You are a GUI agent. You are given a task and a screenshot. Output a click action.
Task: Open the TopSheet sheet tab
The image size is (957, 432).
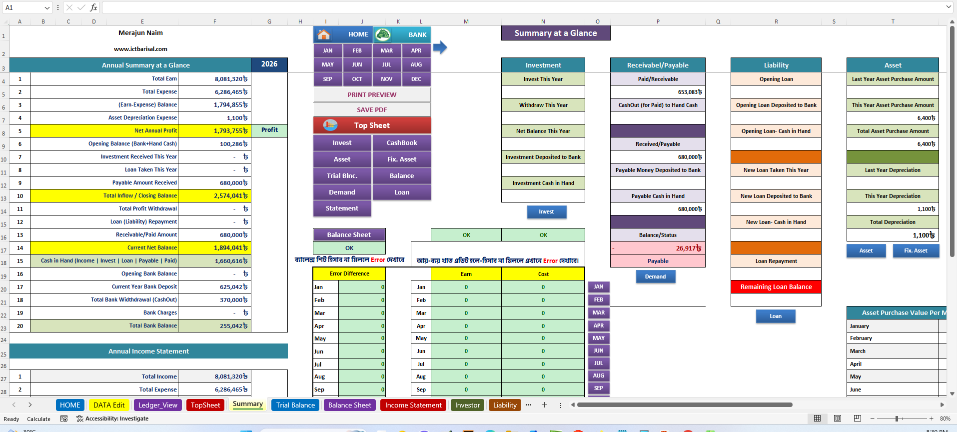(x=205, y=405)
